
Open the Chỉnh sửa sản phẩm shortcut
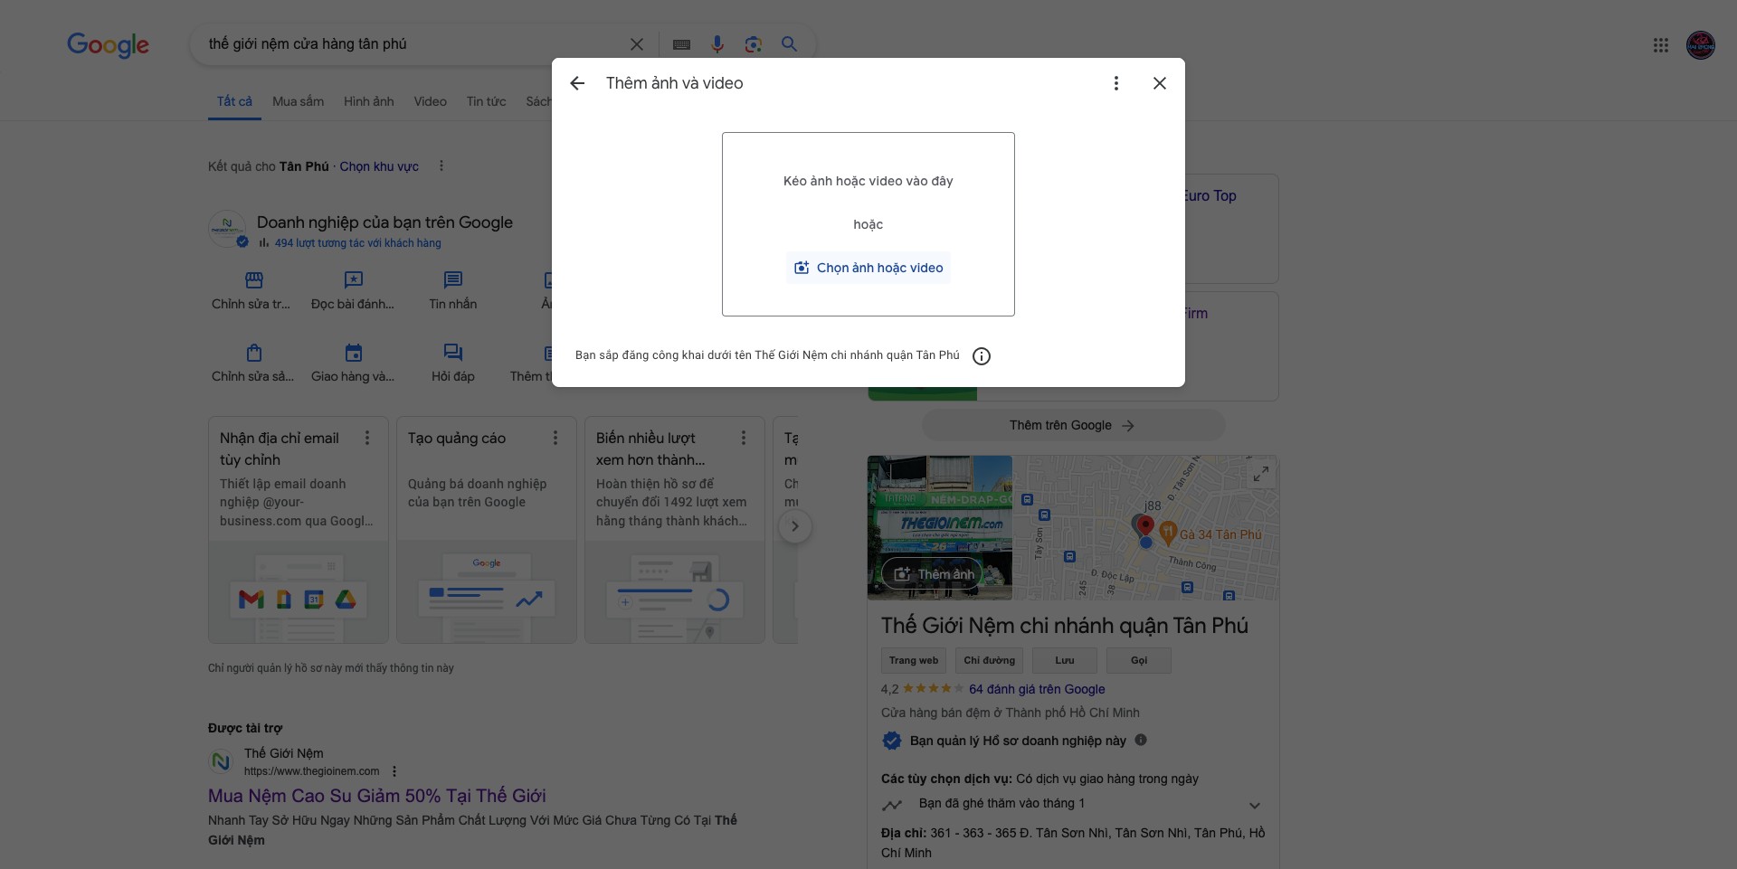tap(253, 364)
